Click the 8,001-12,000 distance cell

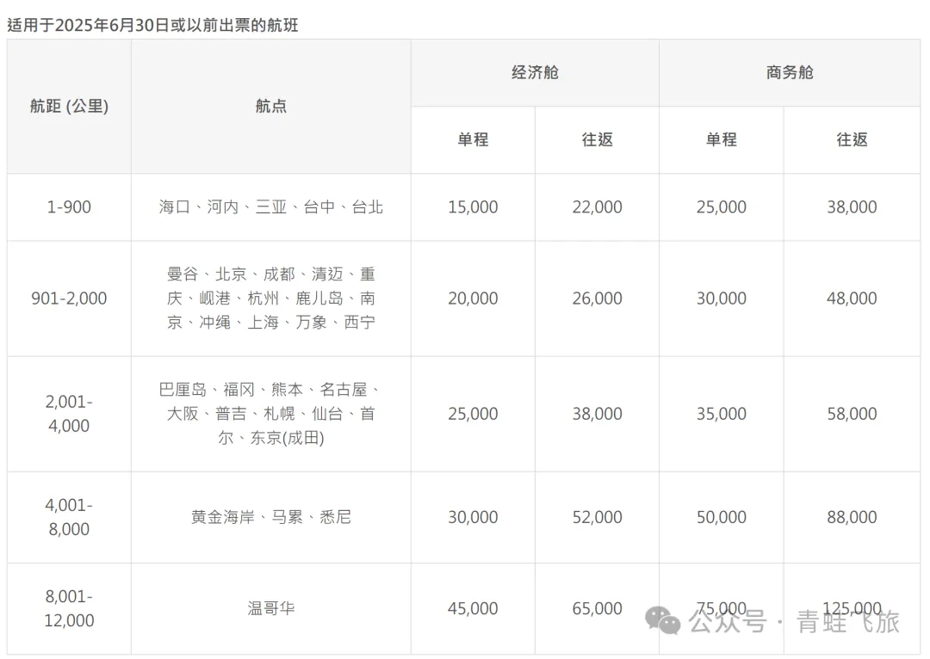coord(69,608)
